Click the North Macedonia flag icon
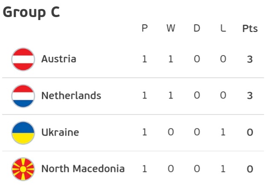This screenshot has height=187, width=268. tap(23, 169)
